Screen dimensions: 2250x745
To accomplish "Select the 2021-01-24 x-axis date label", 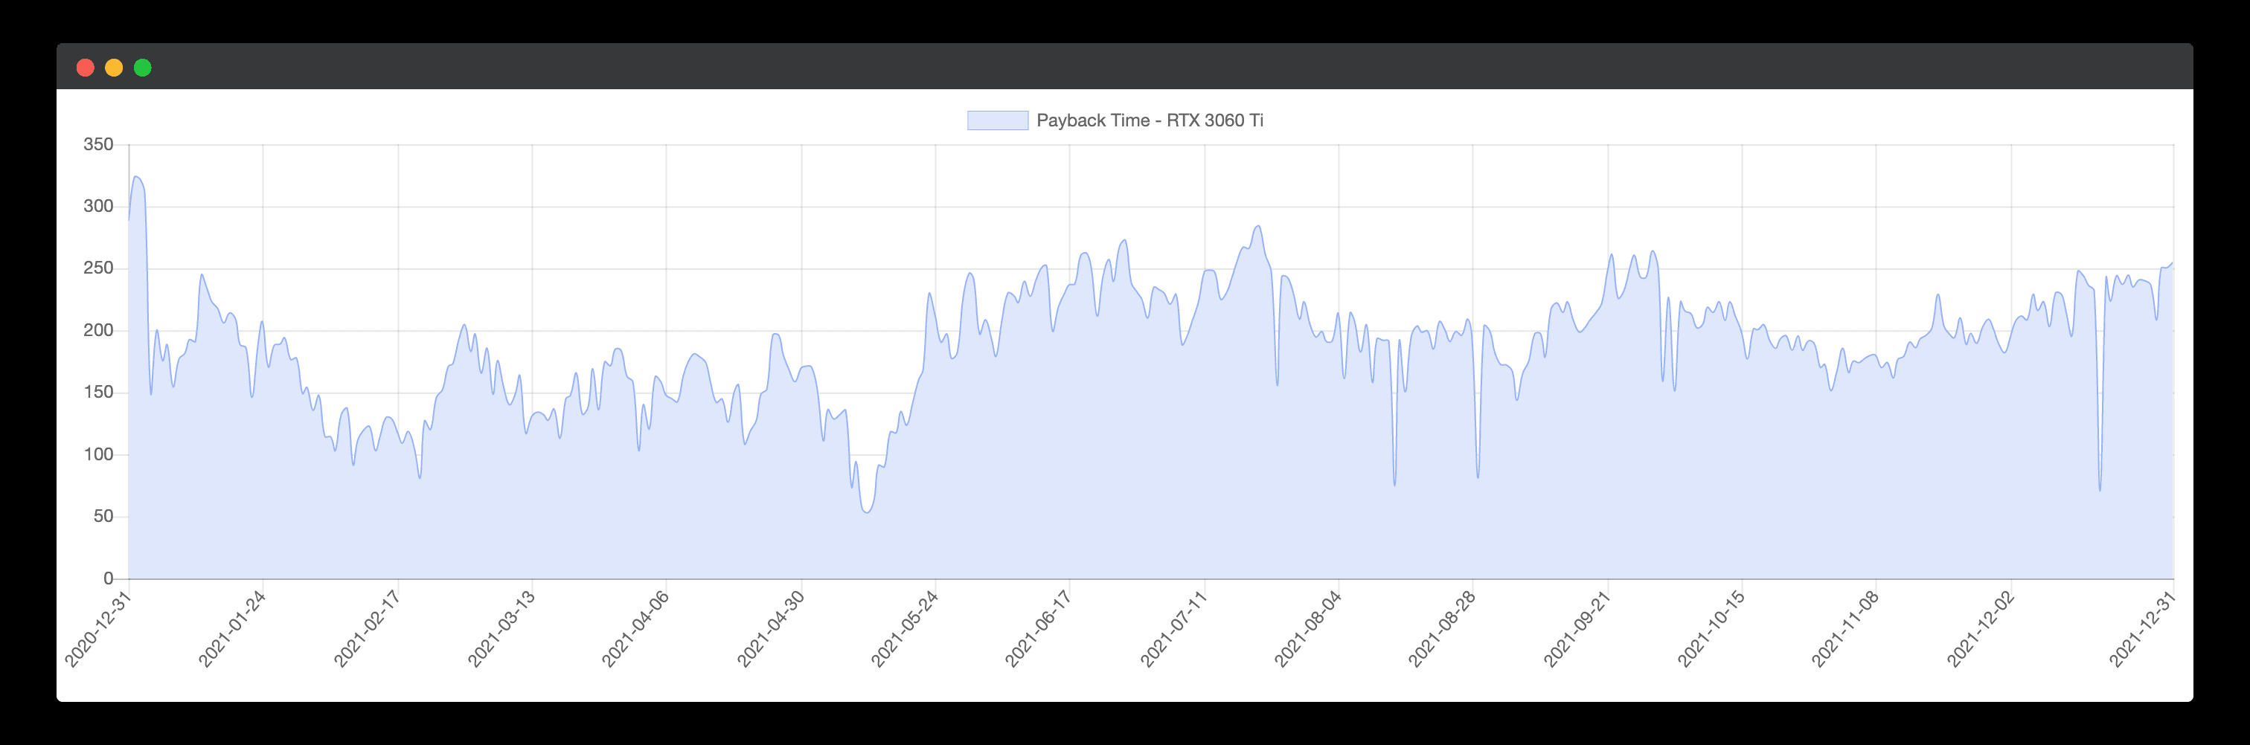I will click(x=231, y=629).
